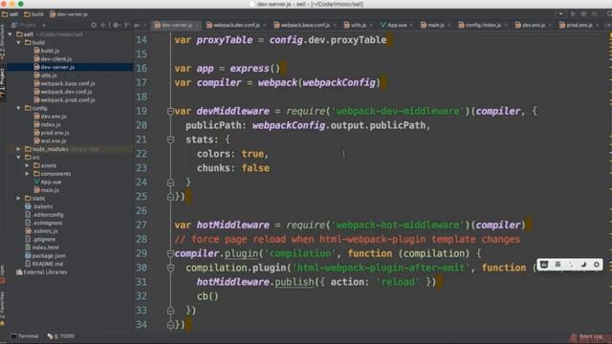Select .eslintrc.js file in project tree
Screen dimensions: 612x344
[41, 231]
